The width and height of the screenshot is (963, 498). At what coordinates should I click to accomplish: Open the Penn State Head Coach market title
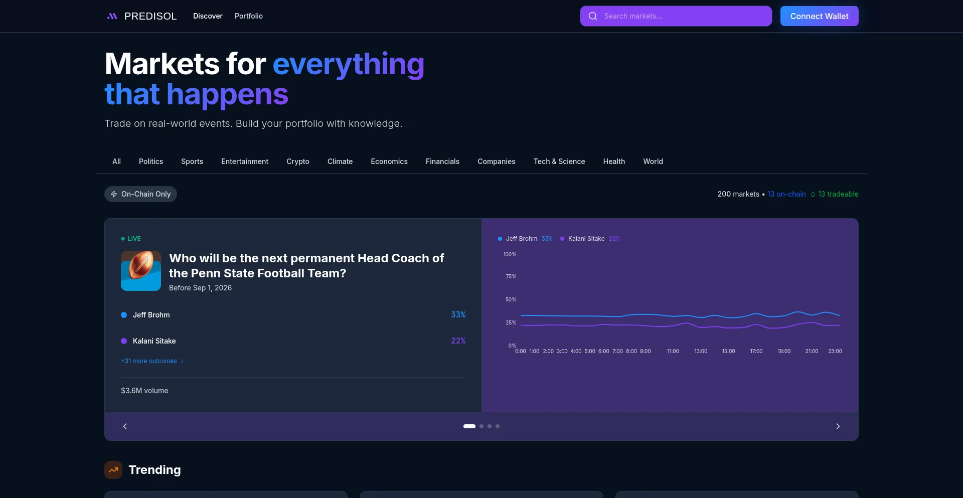coord(306,265)
